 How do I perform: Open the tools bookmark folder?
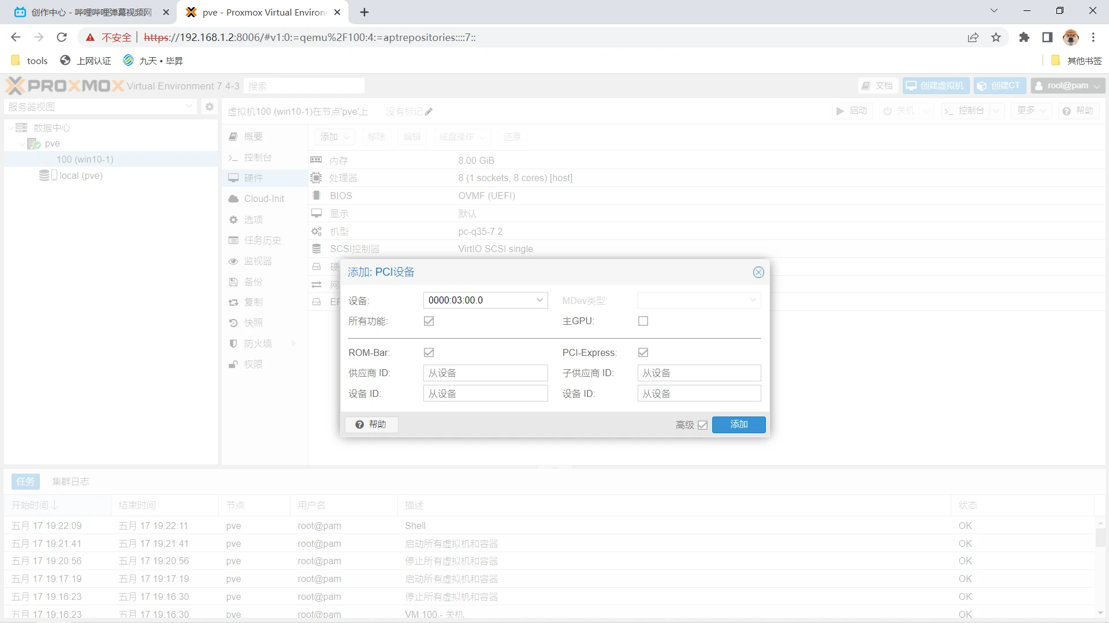point(29,61)
